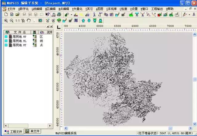Click the New file icon
Screen dimensions: 197x136
6,14
